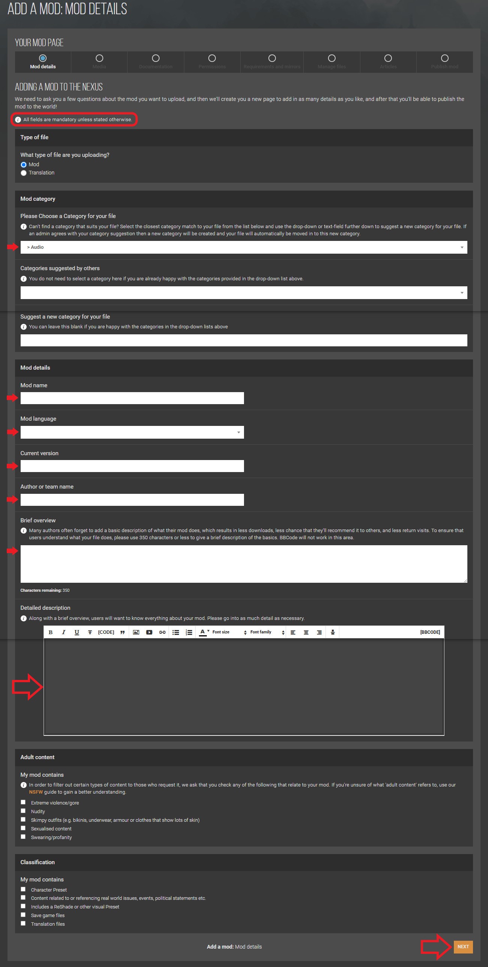Center-align the description text
Image resolution: width=488 pixels, height=967 pixels.
pyautogui.click(x=306, y=632)
